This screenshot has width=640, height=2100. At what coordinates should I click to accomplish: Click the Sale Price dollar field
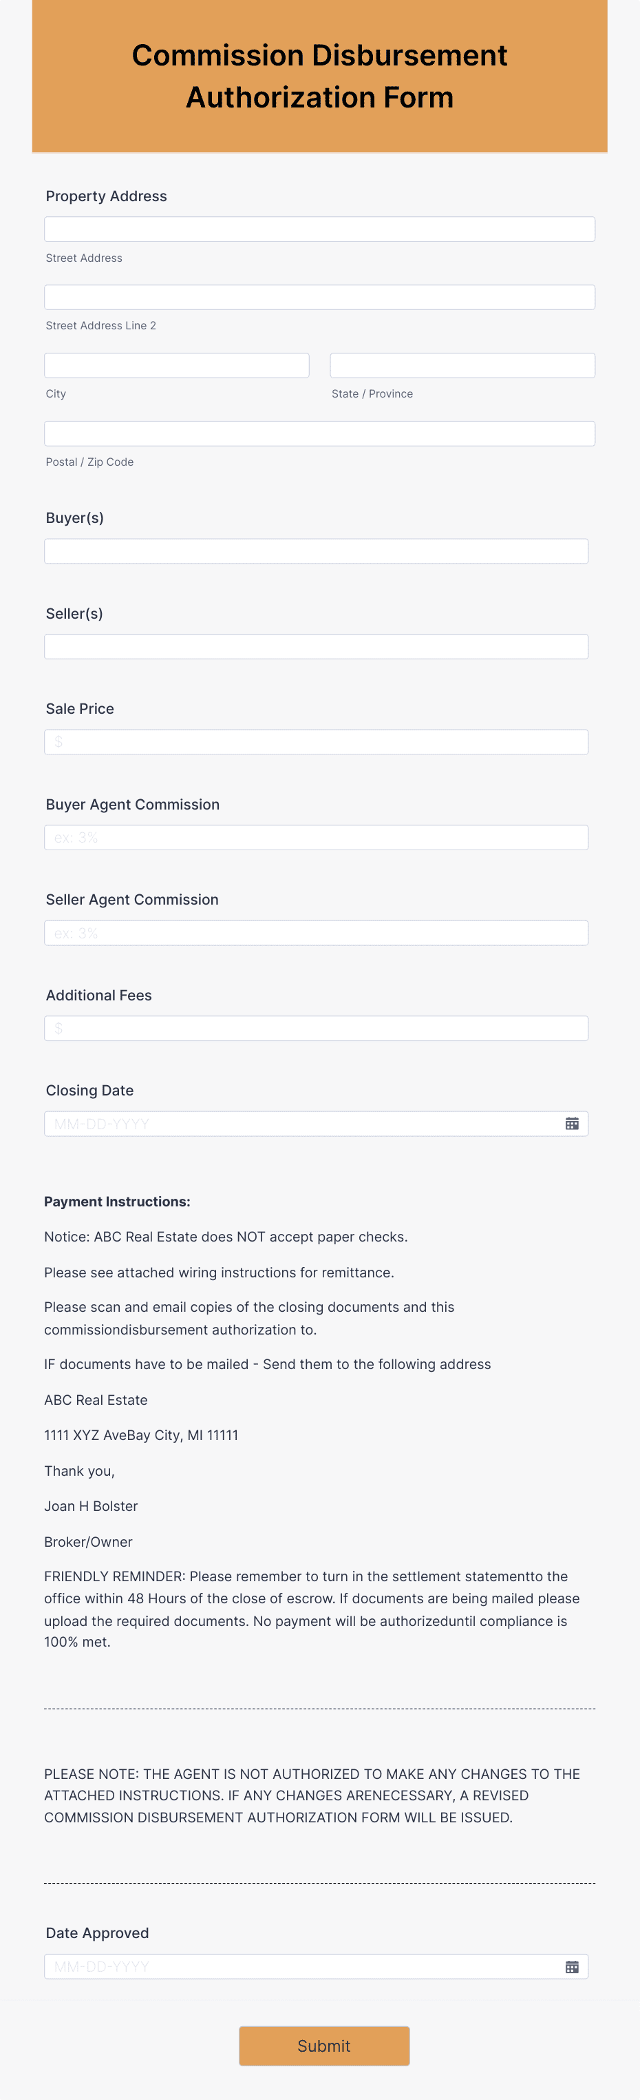(317, 742)
